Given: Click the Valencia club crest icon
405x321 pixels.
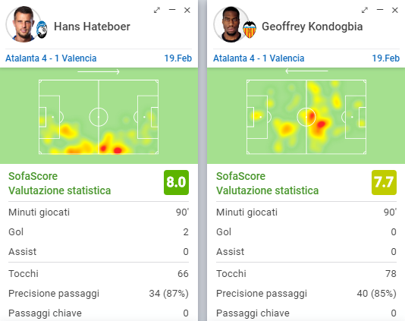Looking at the screenshot, I should tap(250, 30).
